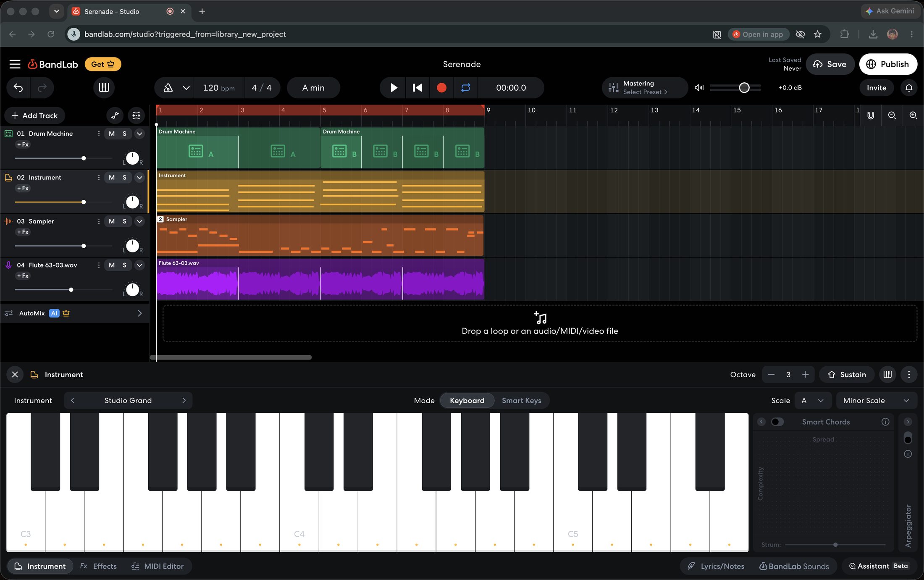Viewport: 924px width, 580px height.
Task: Open the instrument panel more options menu
Action: pos(909,374)
